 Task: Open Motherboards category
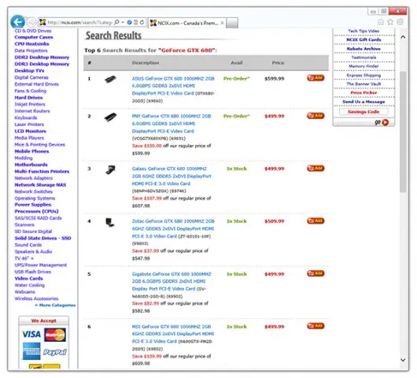(31, 165)
